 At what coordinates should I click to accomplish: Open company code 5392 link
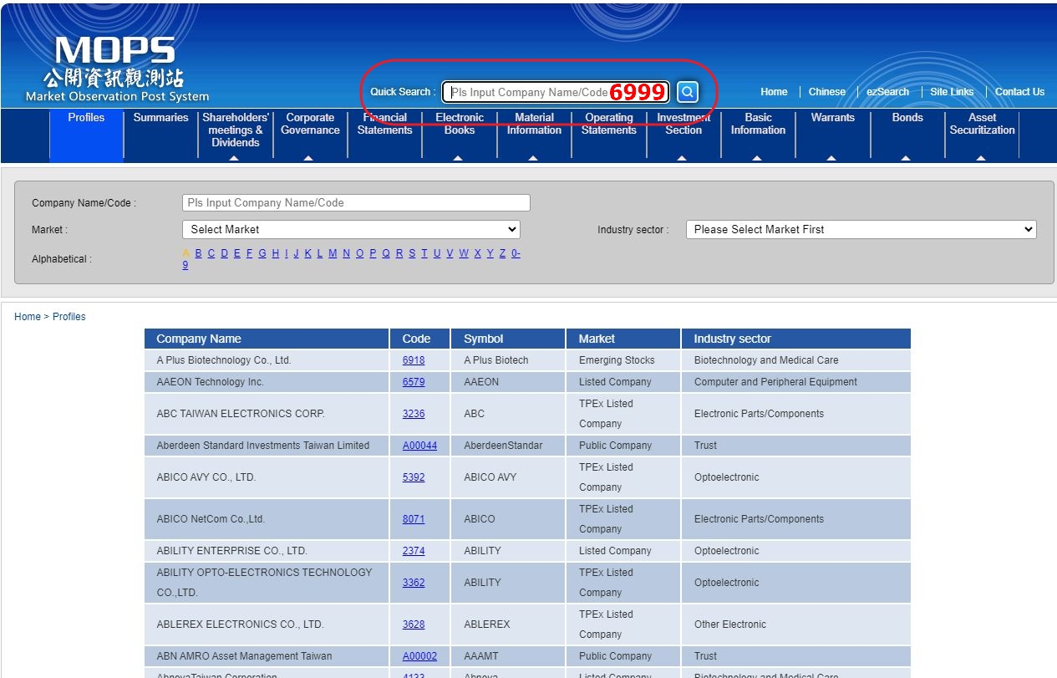coord(414,477)
